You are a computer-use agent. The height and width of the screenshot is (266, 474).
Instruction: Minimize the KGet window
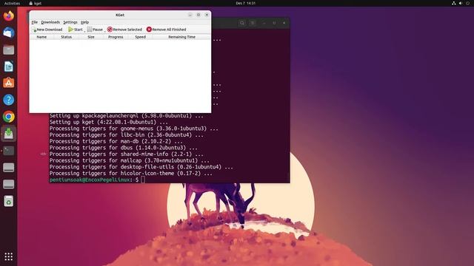click(x=190, y=15)
